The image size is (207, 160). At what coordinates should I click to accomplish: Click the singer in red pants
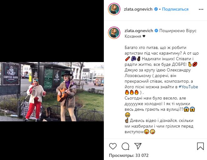35,99
